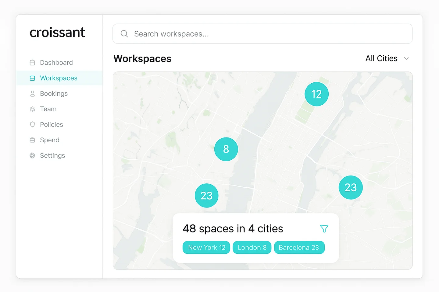Click the search magnifier icon
The width and height of the screenshot is (439, 292).
pyautogui.click(x=124, y=34)
